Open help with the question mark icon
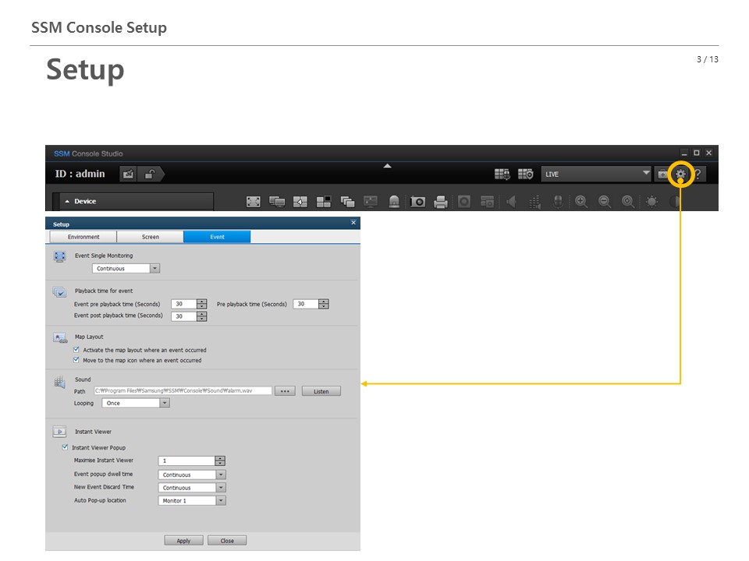The image size is (749, 561). pyautogui.click(x=698, y=175)
